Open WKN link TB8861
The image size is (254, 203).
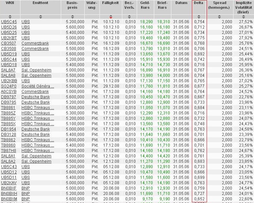pos(8,108)
